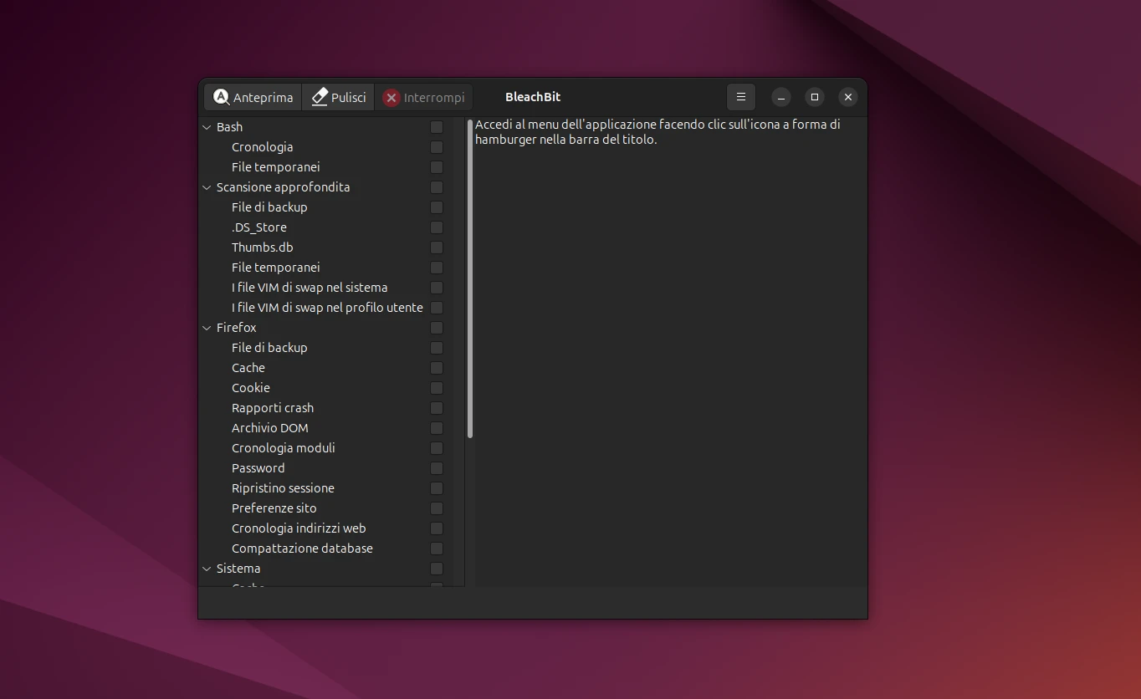Select the Compattazione database item

tap(302, 548)
